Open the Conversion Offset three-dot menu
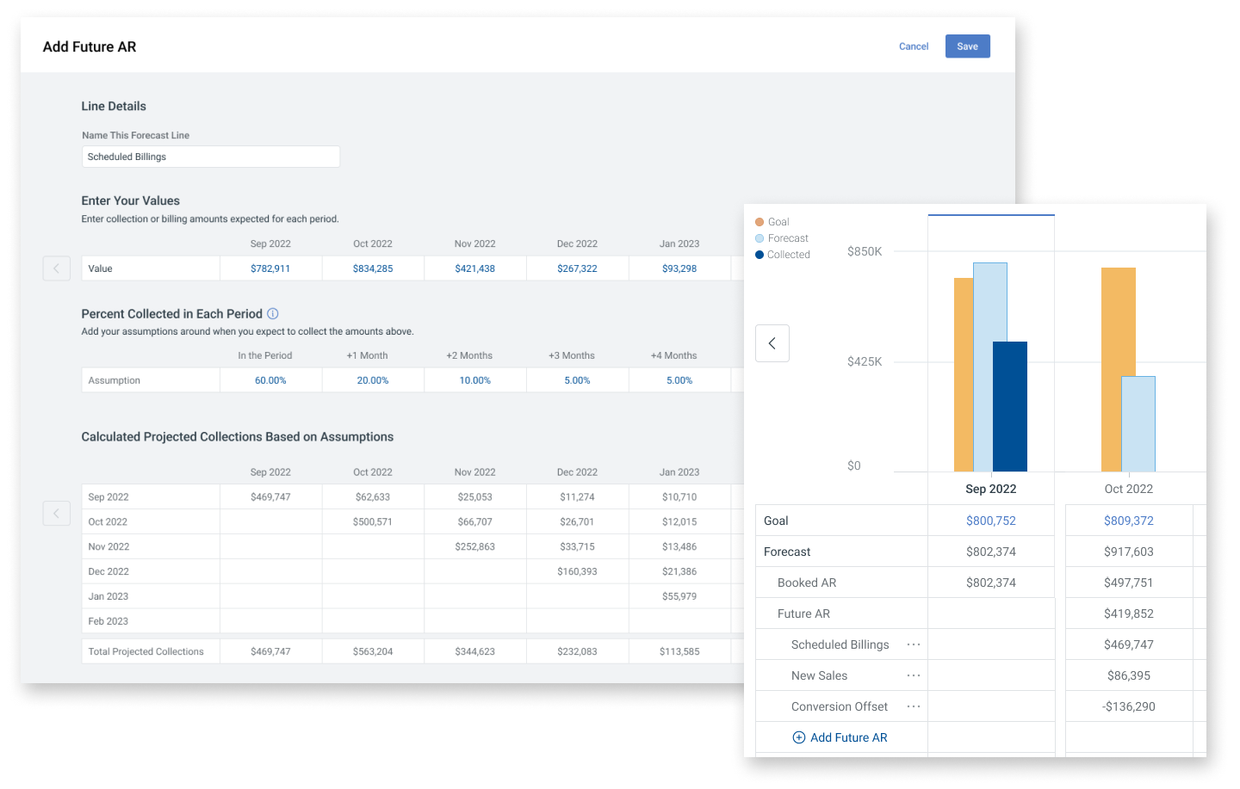The height and width of the screenshot is (789, 1240). [914, 706]
